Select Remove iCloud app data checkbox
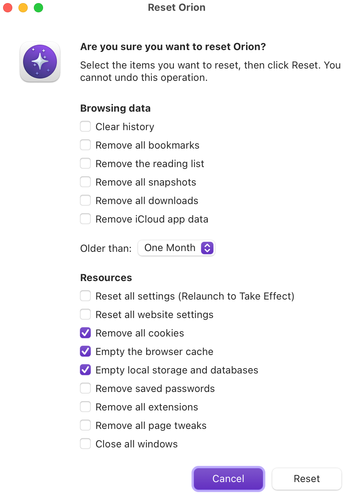353x499 pixels. tap(85, 219)
